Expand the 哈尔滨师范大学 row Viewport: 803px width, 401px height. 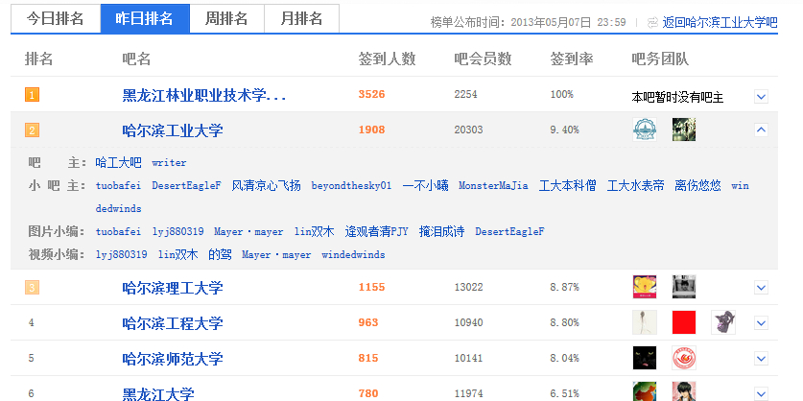click(x=761, y=359)
